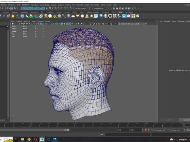The height and width of the screenshot is (142, 190).
Task: Toggle smooth shade all icon in panel toolbar
Action: pyautogui.click(x=62, y=24)
